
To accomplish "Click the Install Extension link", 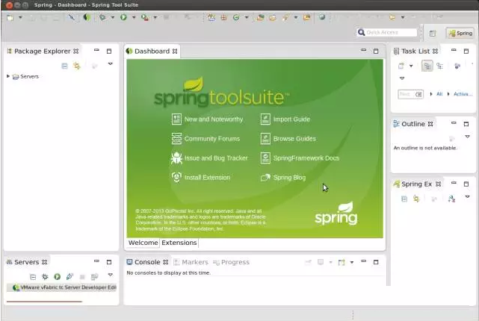I will point(208,178).
